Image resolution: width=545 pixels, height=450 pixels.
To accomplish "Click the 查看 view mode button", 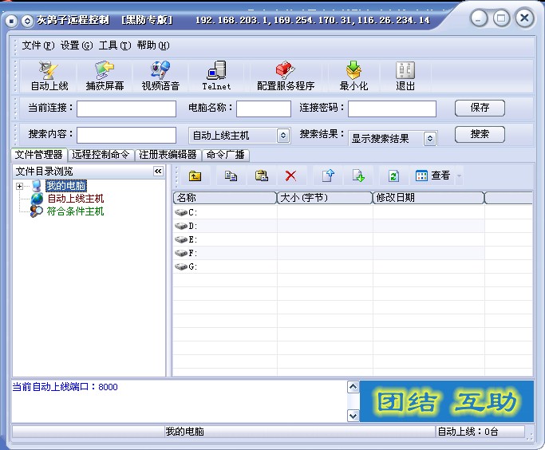I will [x=432, y=176].
